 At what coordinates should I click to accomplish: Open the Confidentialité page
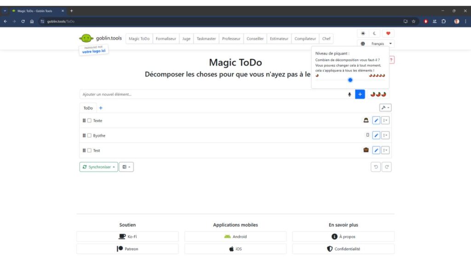click(x=343, y=249)
